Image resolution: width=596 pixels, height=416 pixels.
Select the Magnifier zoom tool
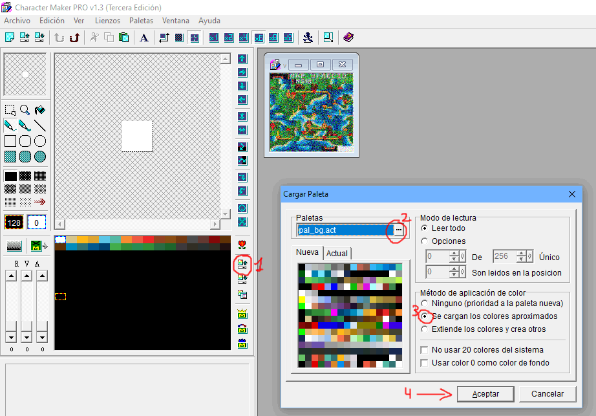(24, 109)
